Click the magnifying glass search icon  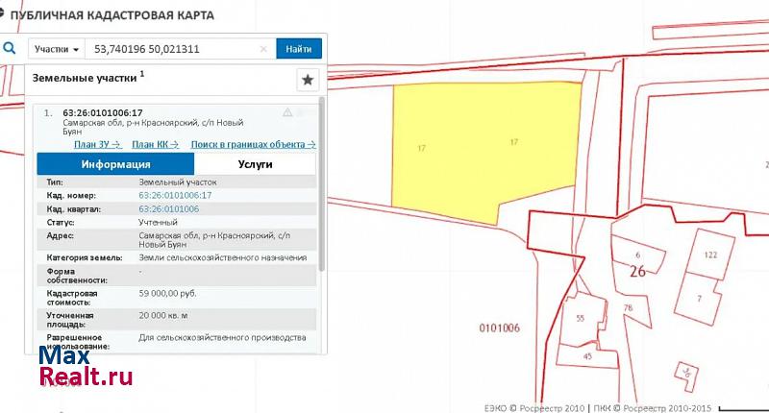pyautogui.click(x=10, y=47)
